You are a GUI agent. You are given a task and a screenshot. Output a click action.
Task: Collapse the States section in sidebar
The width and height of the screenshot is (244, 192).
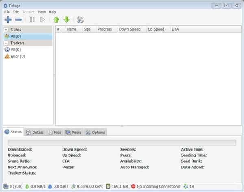click(6, 30)
